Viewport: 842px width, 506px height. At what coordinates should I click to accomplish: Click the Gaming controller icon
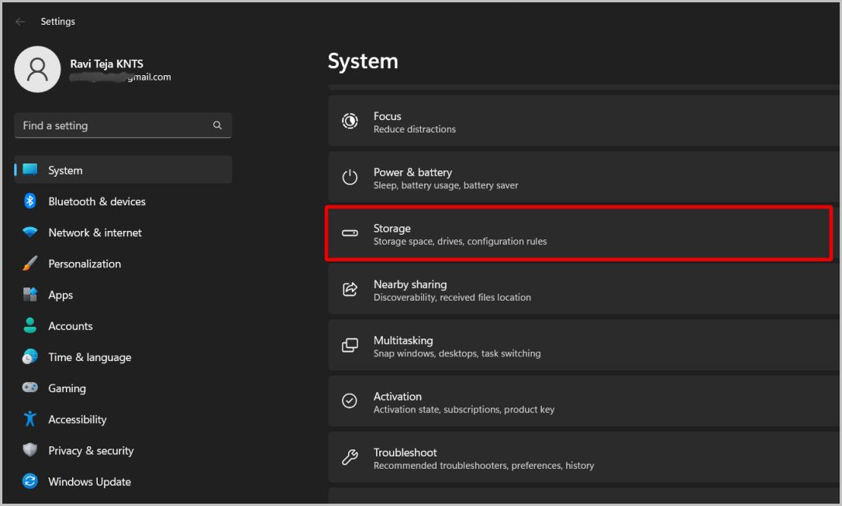[x=29, y=388]
